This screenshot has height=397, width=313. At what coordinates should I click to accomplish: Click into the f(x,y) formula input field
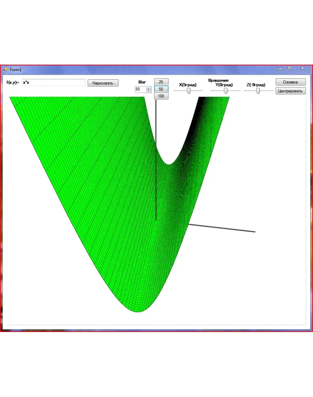pos(53,82)
